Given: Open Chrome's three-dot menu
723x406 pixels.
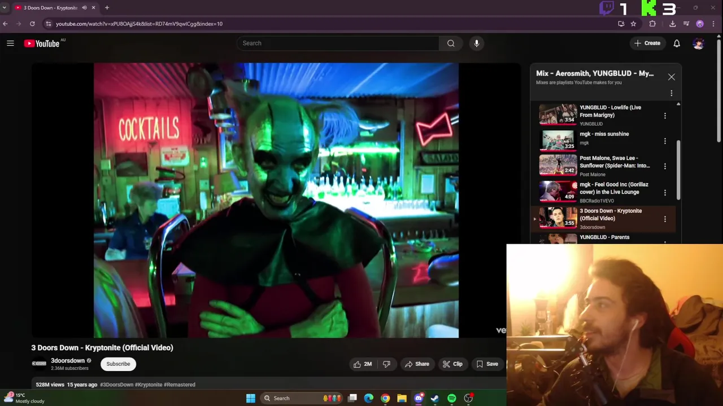Looking at the screenshot, I should coord(713,24).
